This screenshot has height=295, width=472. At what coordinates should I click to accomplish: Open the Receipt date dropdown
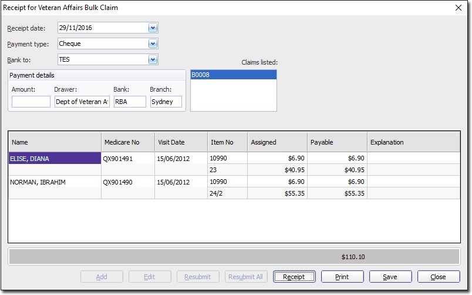tap(153, 28)
